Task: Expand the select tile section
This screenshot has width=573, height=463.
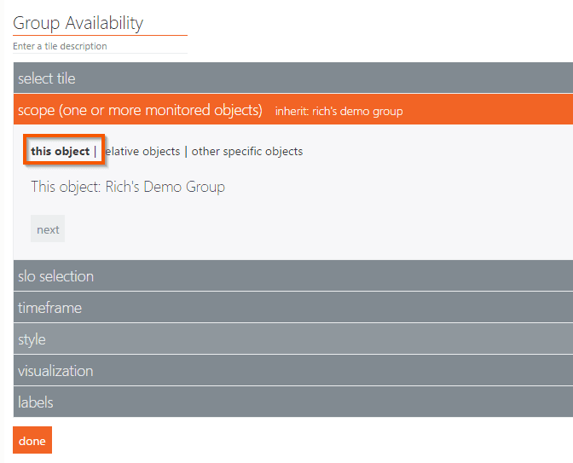Action: 47,78
